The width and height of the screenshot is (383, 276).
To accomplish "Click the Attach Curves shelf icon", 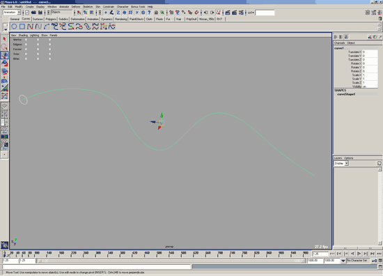I will coord(55,26).
